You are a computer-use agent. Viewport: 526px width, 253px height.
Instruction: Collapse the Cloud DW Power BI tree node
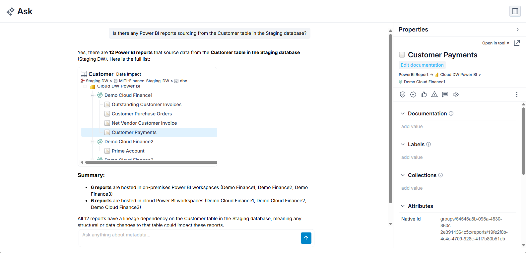[85, 87]
